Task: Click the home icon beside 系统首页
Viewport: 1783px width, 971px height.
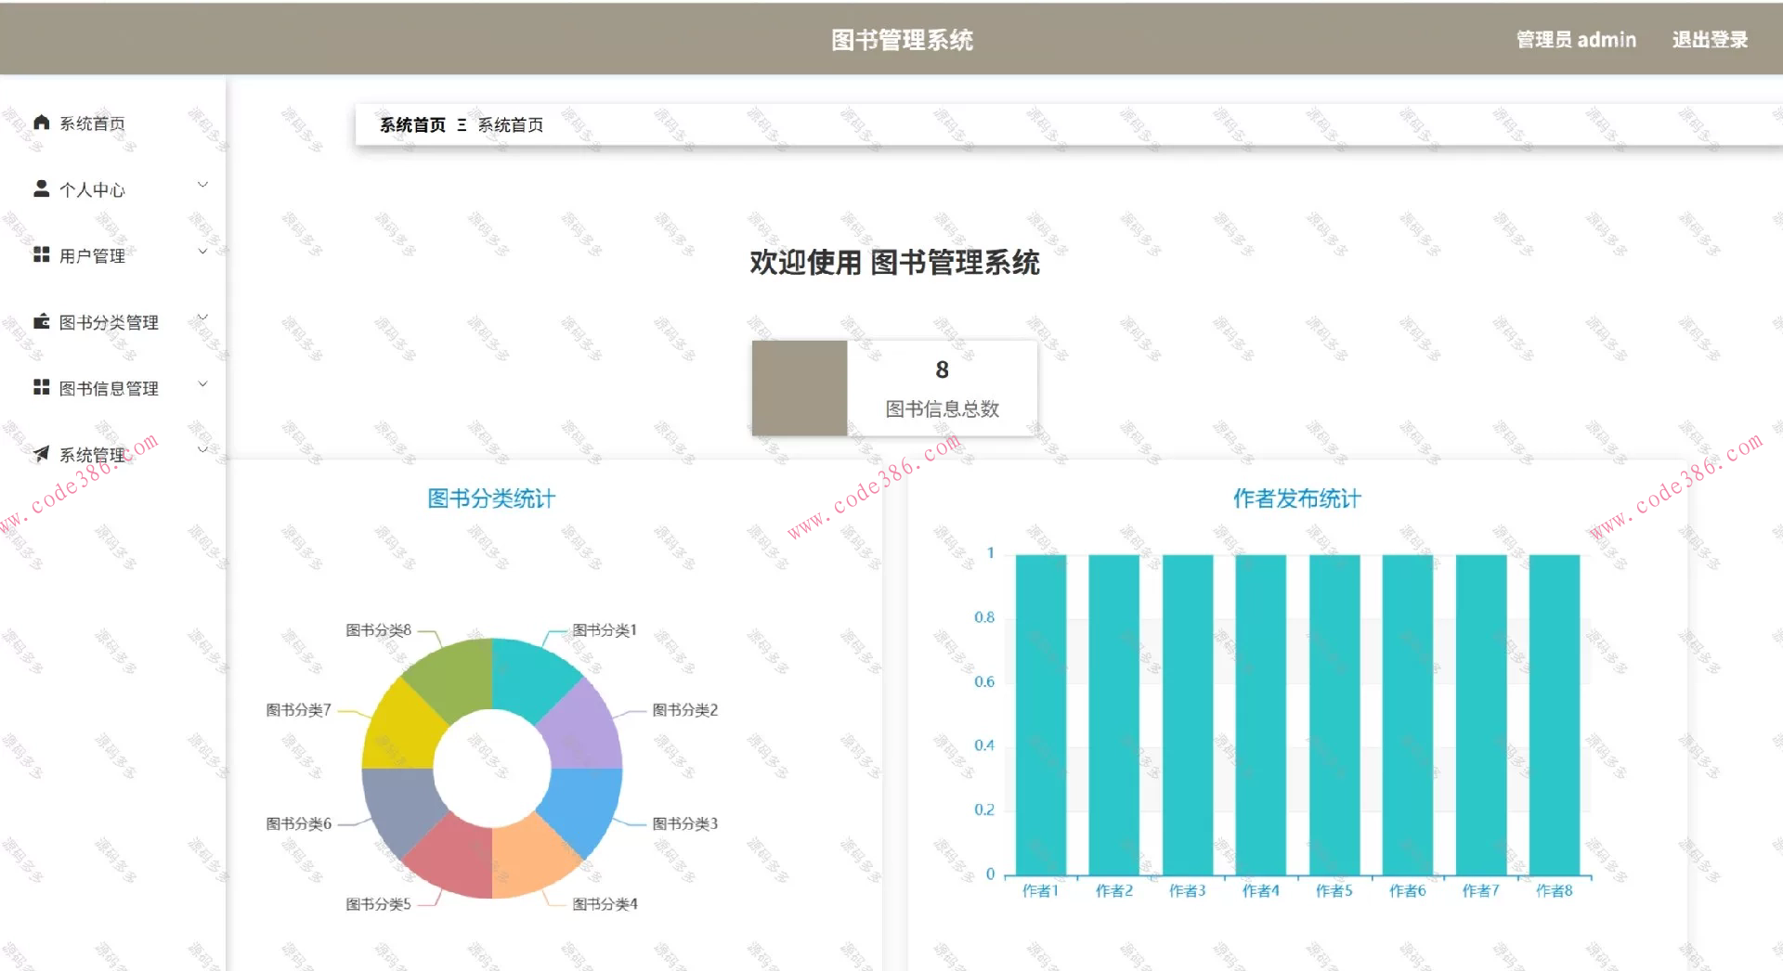Action: point(41,123)
